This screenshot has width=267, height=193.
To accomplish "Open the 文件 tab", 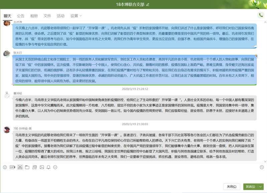I will point(47,16).
